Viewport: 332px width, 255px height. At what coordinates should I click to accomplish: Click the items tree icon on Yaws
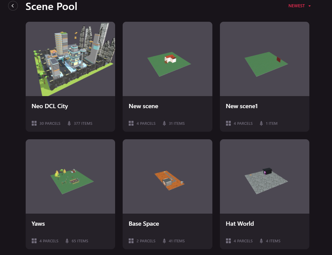click(x=67, y=241)
